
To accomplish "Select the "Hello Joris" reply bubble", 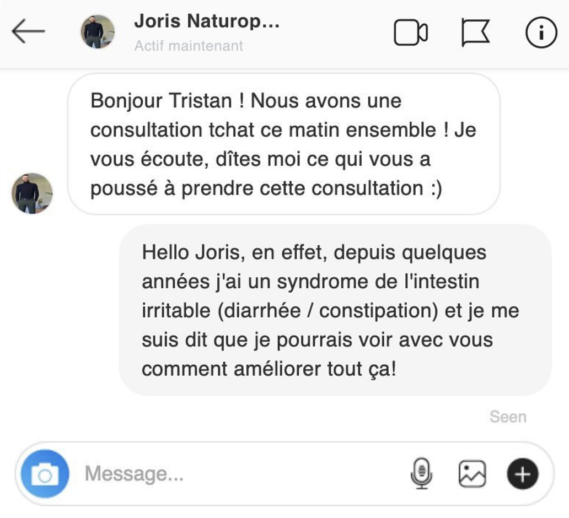I will pyautogui.click(x=335, y=310).
